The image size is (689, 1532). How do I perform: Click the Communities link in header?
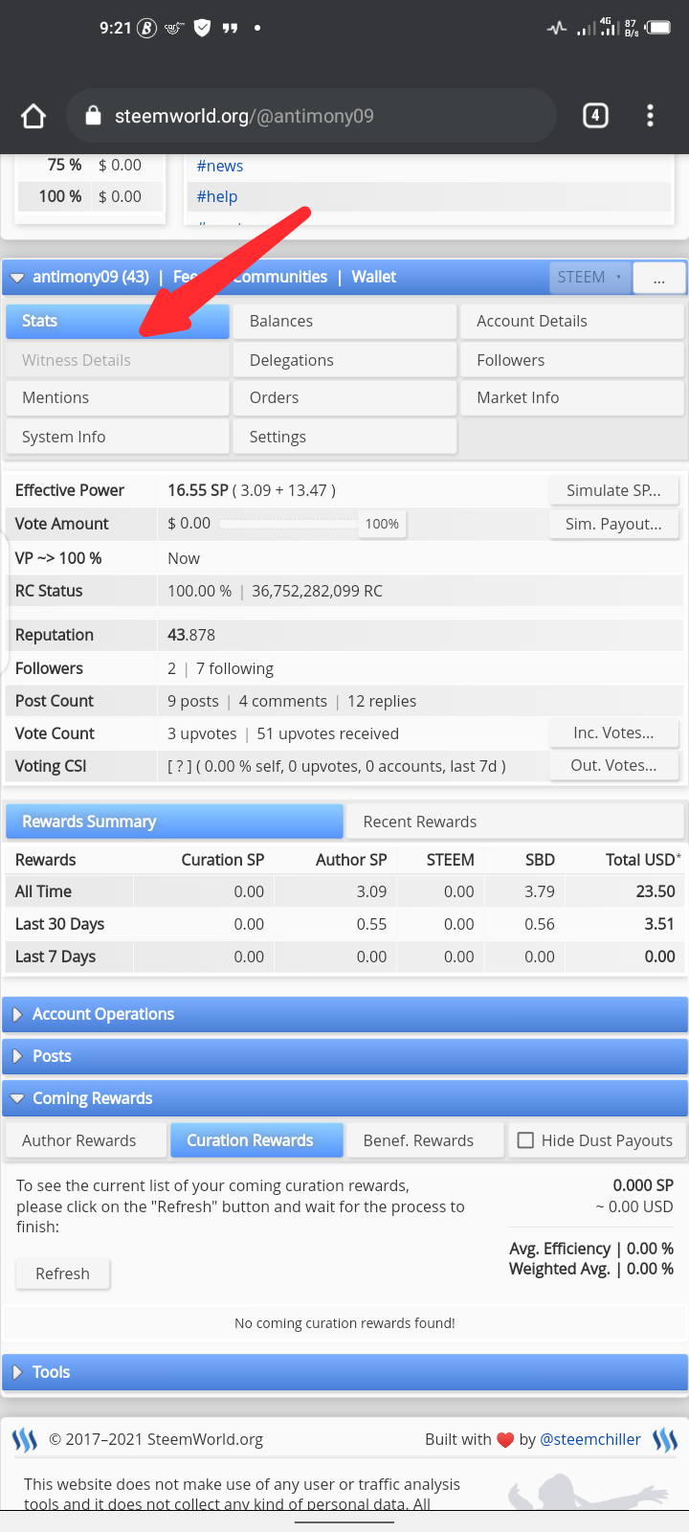[279, 277]
